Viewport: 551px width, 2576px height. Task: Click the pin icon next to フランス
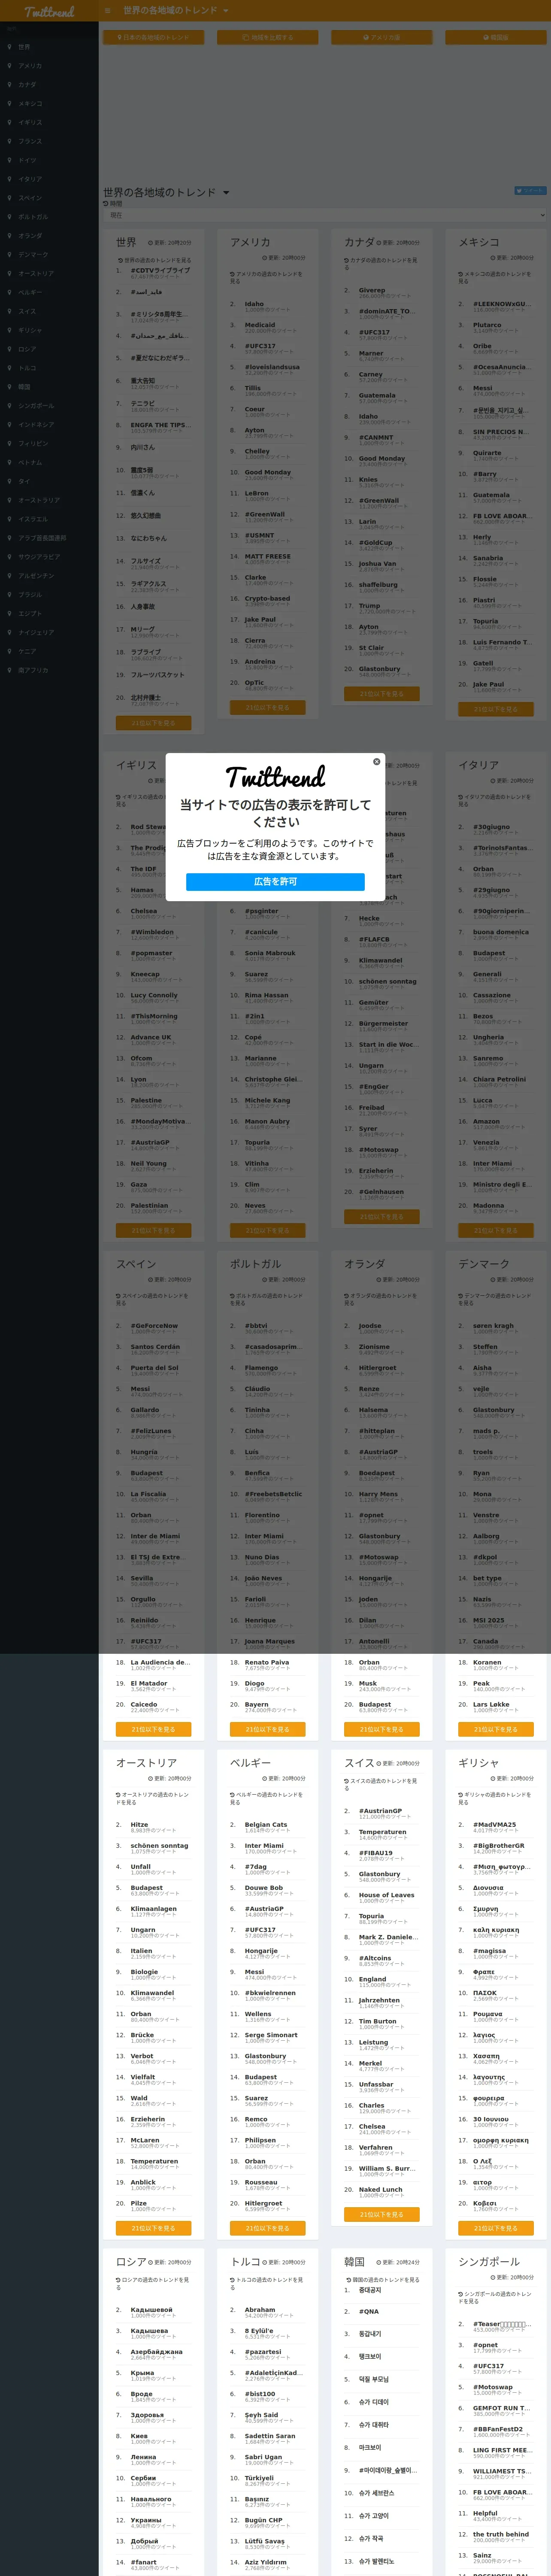tap(10, 141)
